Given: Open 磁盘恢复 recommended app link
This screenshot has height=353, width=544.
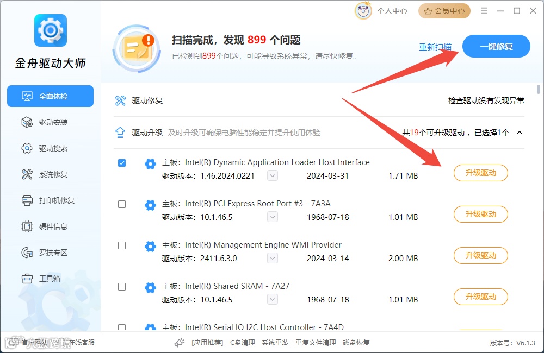Looking at the screenshot, I should [x=356, y=343].
